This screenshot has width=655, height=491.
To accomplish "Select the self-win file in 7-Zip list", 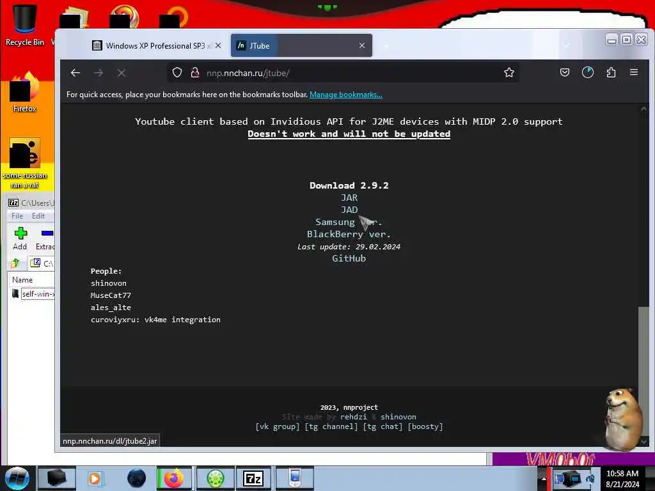I will pyautogui.click(x=33, y=294).
